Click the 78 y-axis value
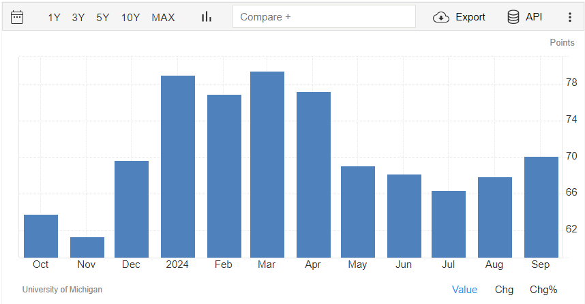 point(571,82)
